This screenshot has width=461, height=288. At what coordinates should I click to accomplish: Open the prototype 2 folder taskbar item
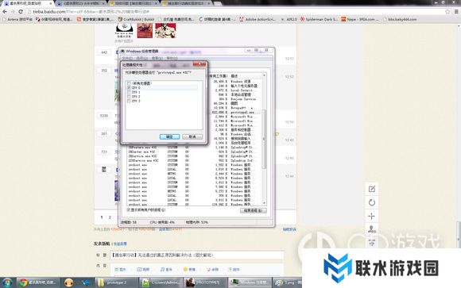point(117,282)
